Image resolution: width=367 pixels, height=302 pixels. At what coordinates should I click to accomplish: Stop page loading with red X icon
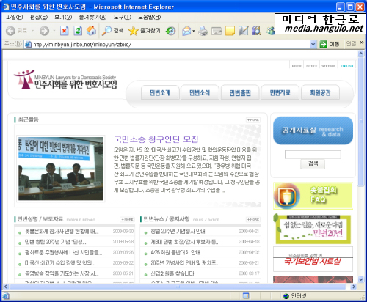(64, 31)
